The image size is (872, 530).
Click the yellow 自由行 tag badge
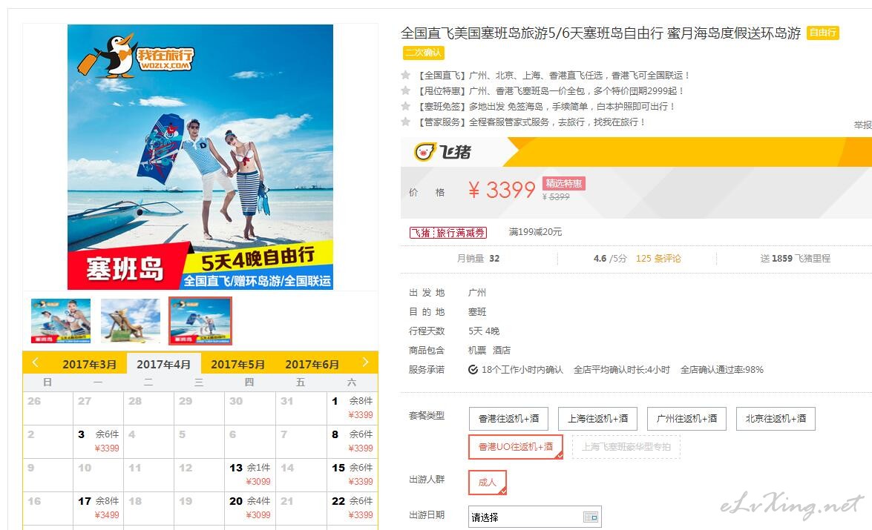point(822,33)
